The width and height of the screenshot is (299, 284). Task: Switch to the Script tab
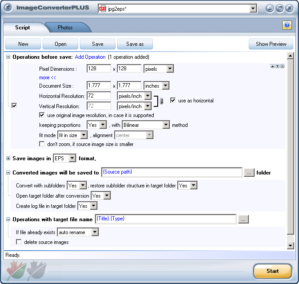(23, 28)
